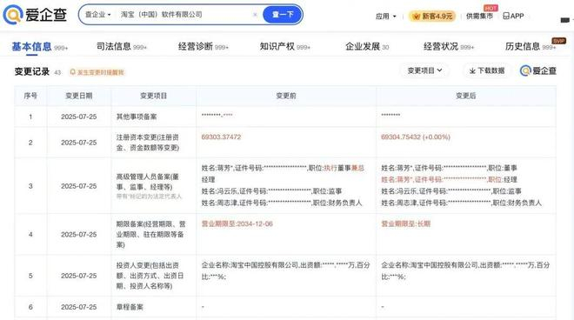
Task: Open the 历史信息 SVIP tab
Action: pos(531,46)
